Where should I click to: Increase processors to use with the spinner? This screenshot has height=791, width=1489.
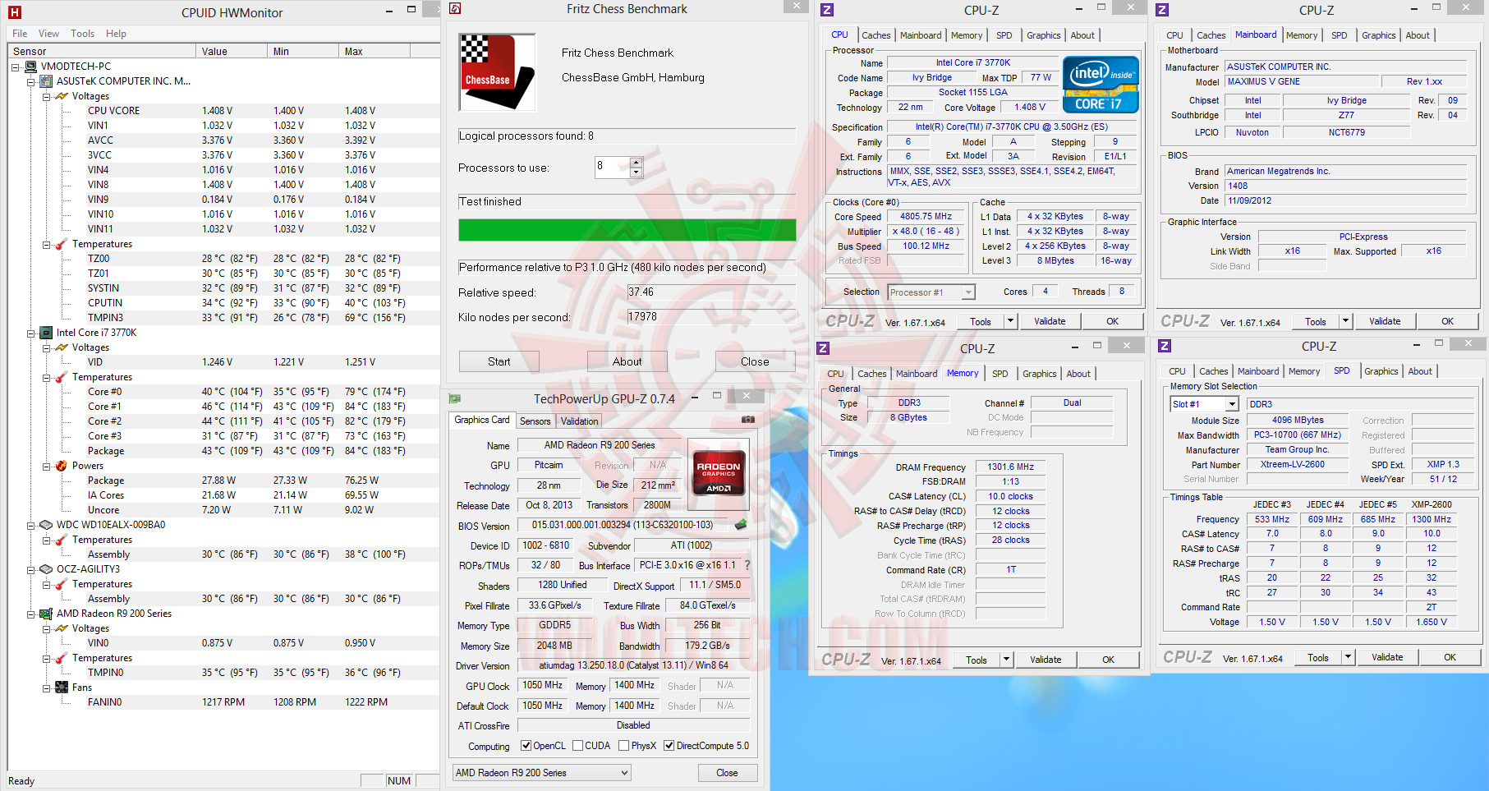coord(636,163)
